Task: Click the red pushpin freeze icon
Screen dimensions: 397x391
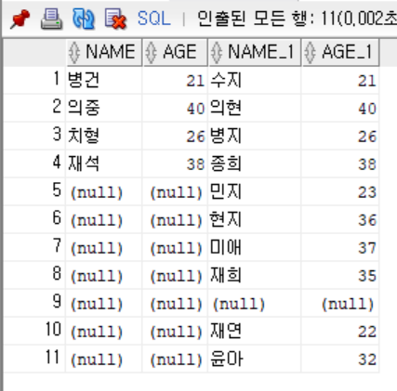Action: tap(20, 19)
